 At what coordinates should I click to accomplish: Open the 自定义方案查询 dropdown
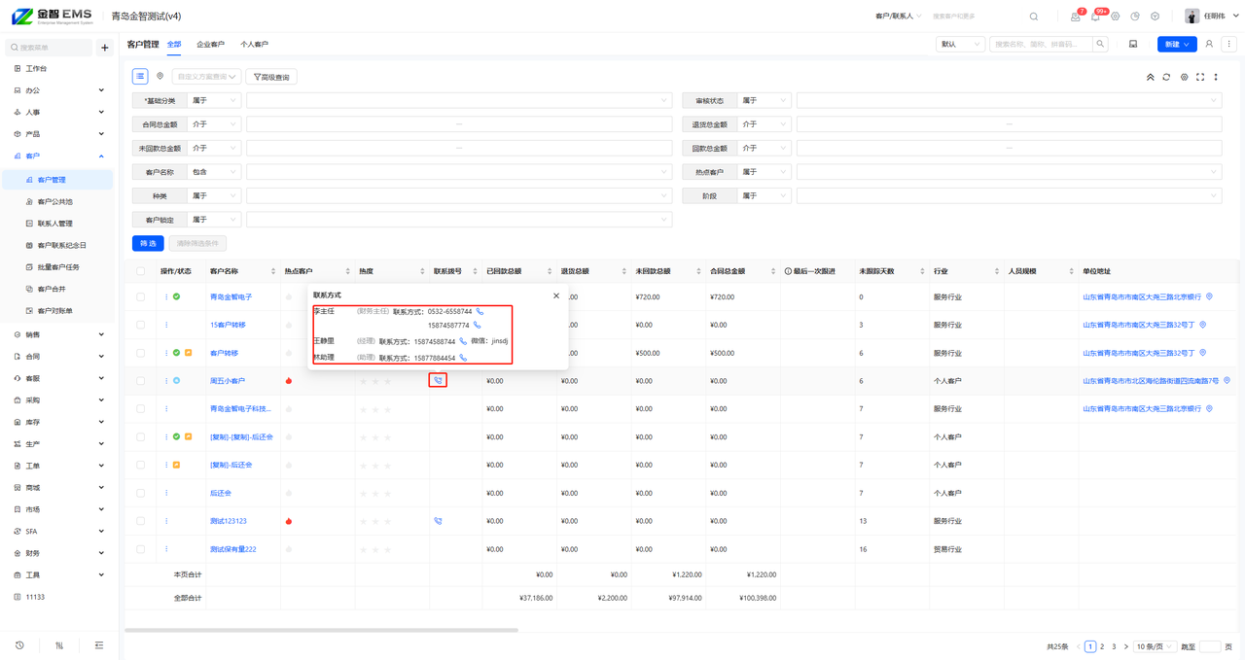[206, 77]
